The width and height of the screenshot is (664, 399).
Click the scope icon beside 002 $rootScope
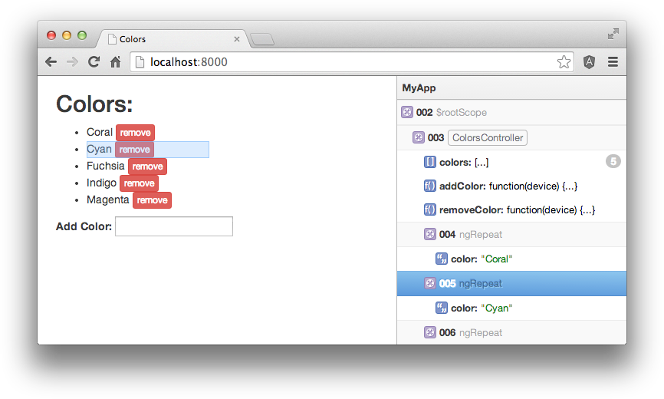pyautogui.click(x=407, y=112)
